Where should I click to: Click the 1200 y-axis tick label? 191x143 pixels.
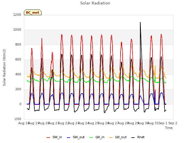[x=17, y=15]
